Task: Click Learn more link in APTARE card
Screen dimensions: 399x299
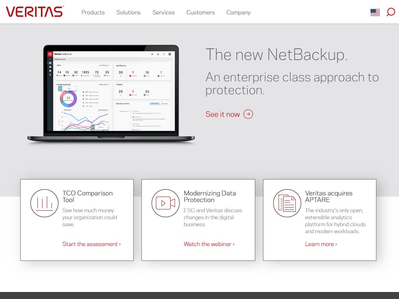Action: (x=321, y=244)
